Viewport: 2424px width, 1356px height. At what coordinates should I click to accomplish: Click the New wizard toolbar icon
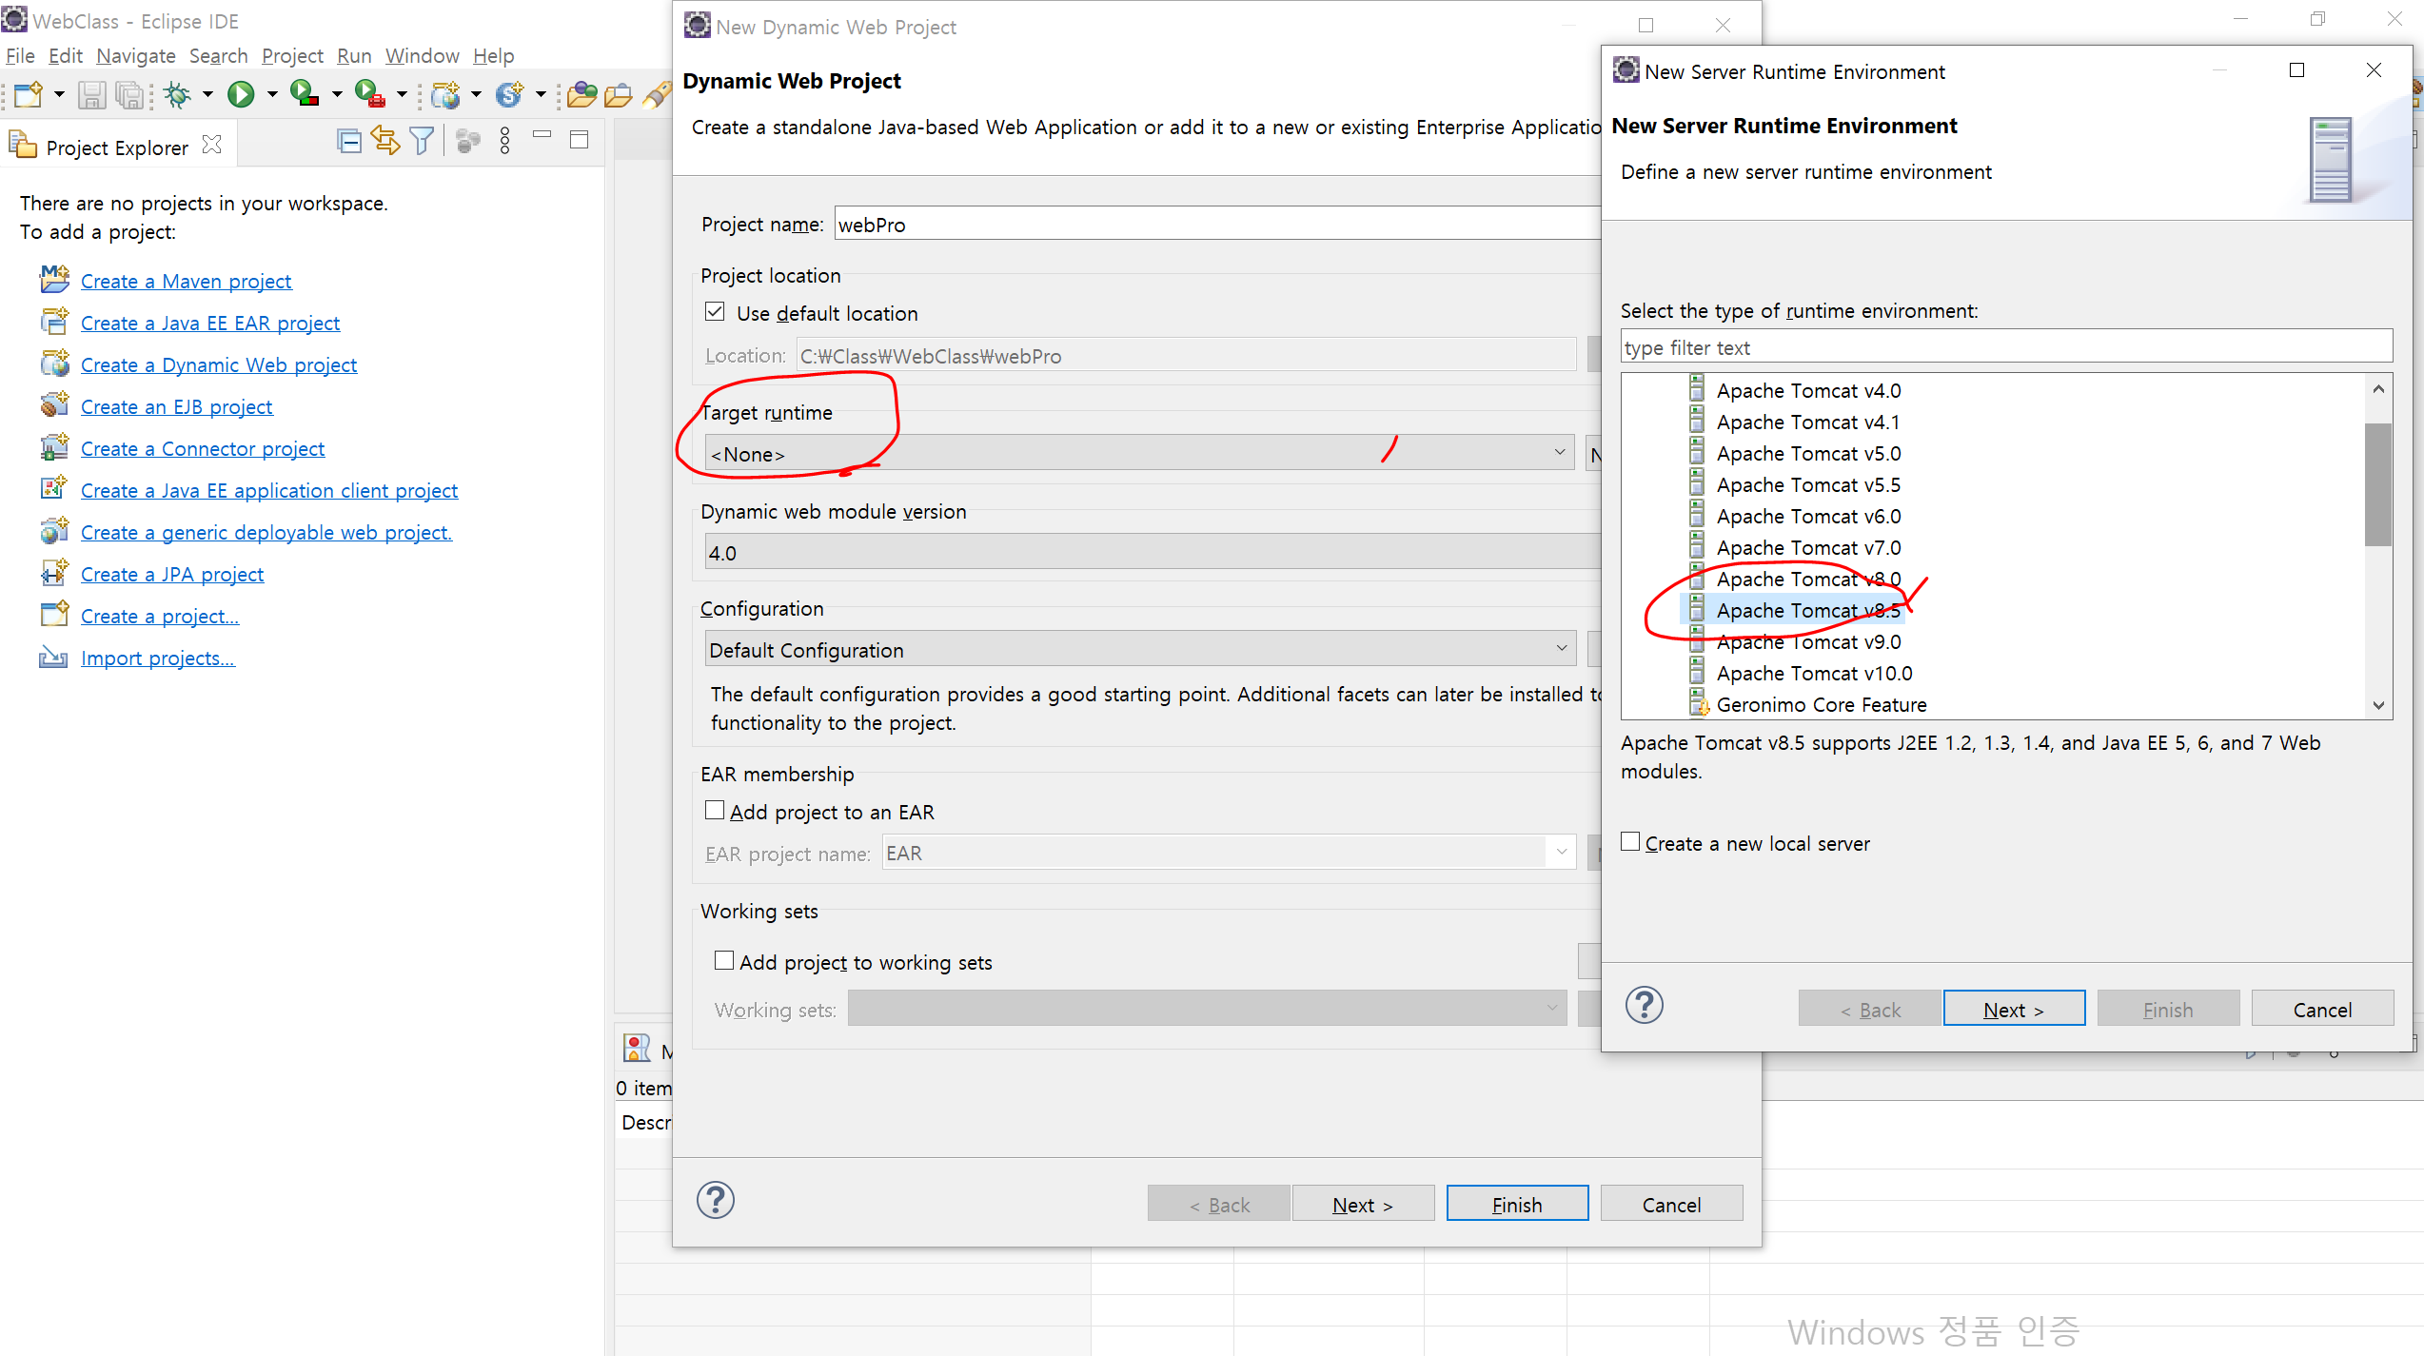[x=29, y=93]
